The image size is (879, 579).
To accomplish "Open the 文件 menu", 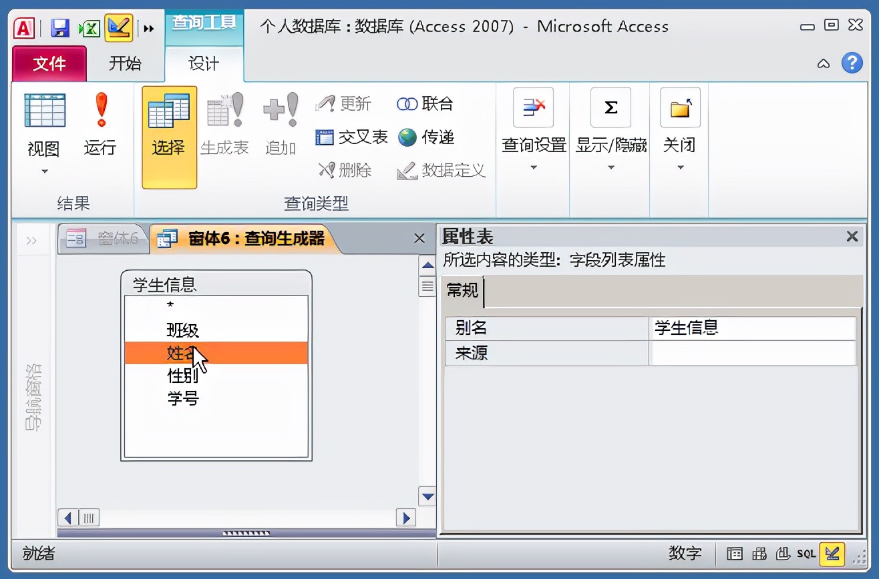I will click(49, 64).
